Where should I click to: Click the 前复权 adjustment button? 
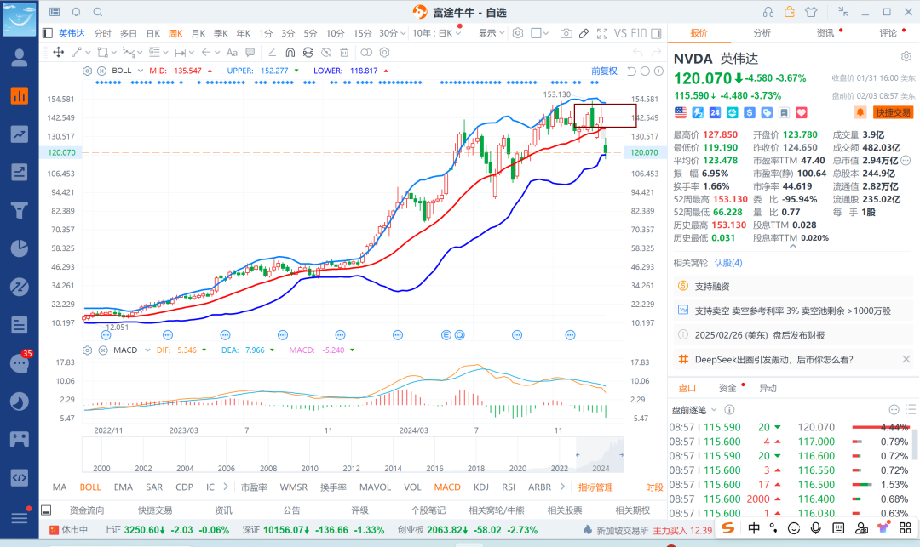(x=604, y=71)
